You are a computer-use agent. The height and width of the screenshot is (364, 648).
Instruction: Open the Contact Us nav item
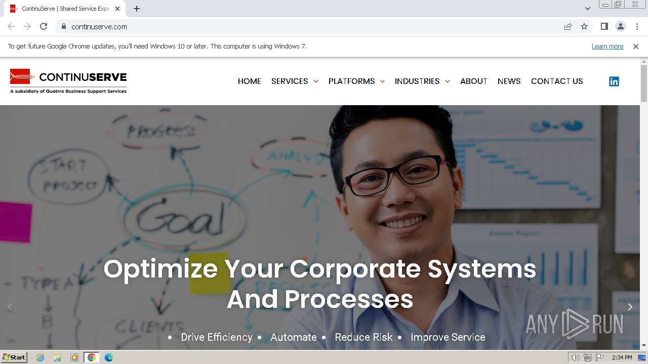(x=557, y=81)
